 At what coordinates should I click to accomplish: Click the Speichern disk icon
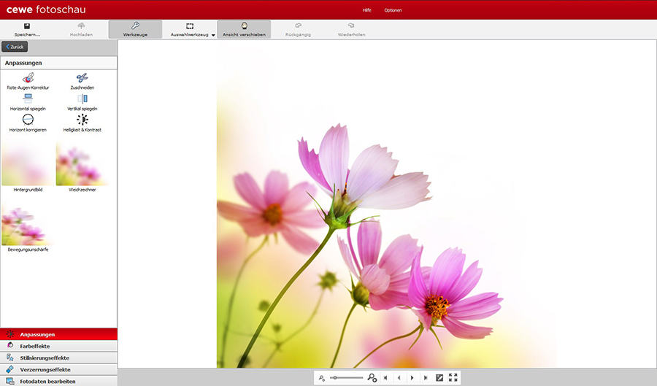(27, 26)
